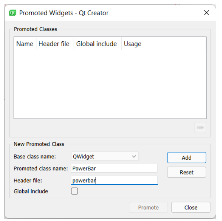Click the empty Promoted Classes list area

pyautogui.click(x=110, y=84)
